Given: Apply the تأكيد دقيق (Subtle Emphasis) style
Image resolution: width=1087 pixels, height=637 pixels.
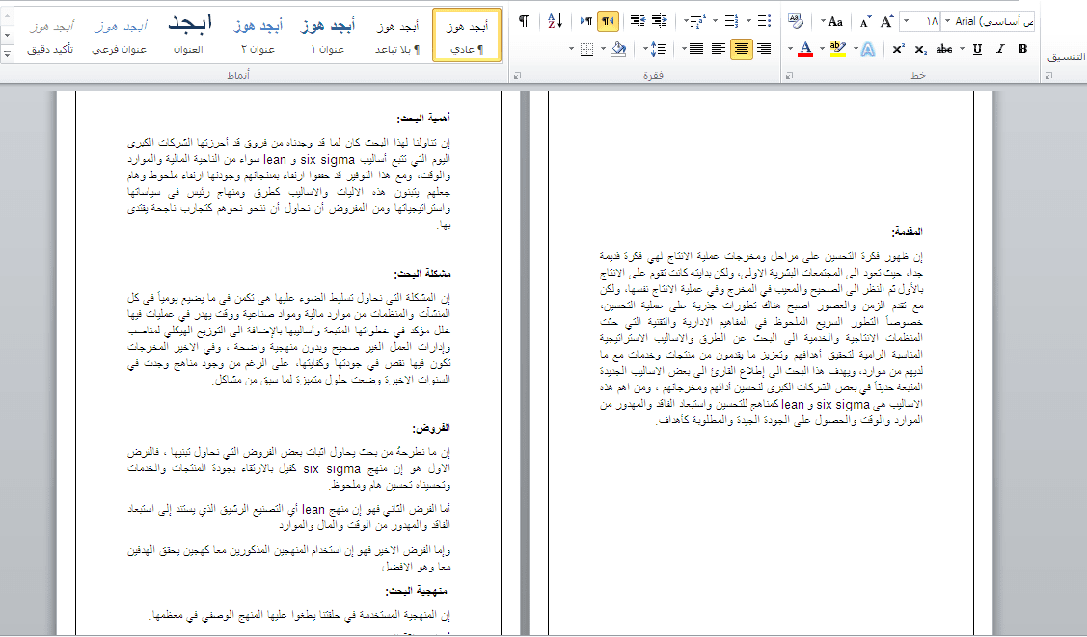Looking at the screenshot, I should click(x=50, y=36).
